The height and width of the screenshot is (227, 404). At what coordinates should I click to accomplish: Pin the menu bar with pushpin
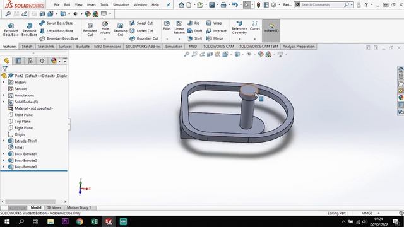click(x=169, y=4)
